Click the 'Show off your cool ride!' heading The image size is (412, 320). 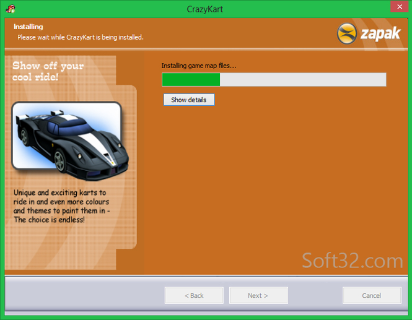click(48, 71)
